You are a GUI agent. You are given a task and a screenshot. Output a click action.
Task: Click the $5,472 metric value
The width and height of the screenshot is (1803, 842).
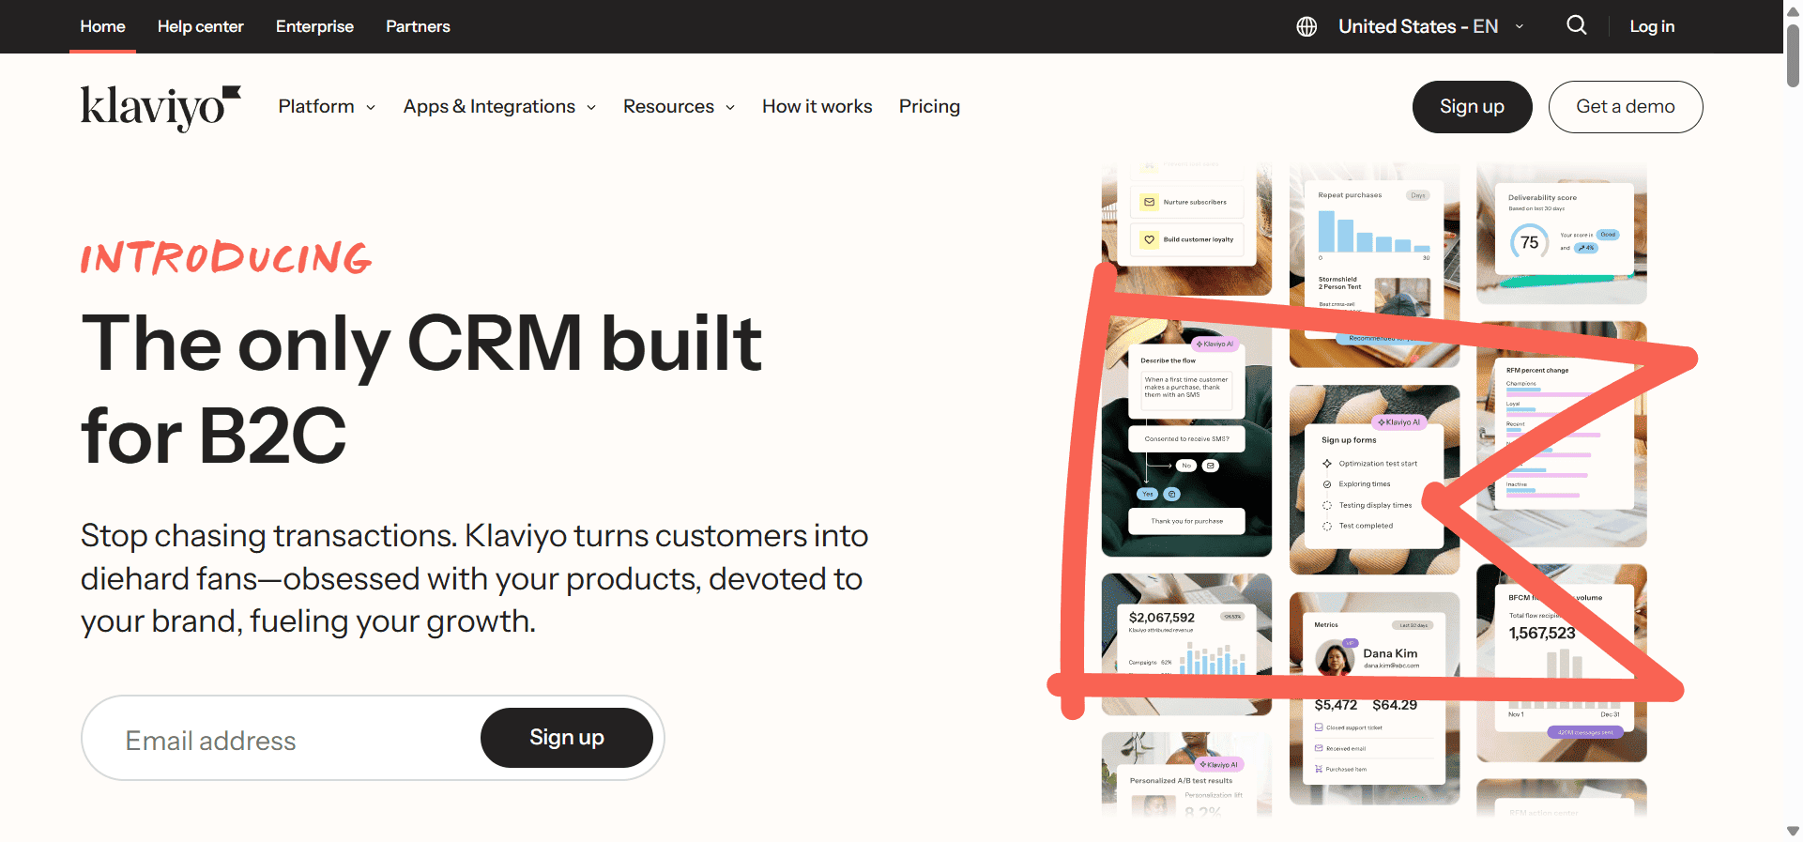[x=1336, y=705]
